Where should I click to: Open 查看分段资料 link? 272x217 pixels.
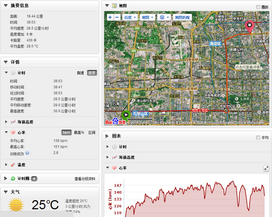pyautogui.click(x=85, y=179)
